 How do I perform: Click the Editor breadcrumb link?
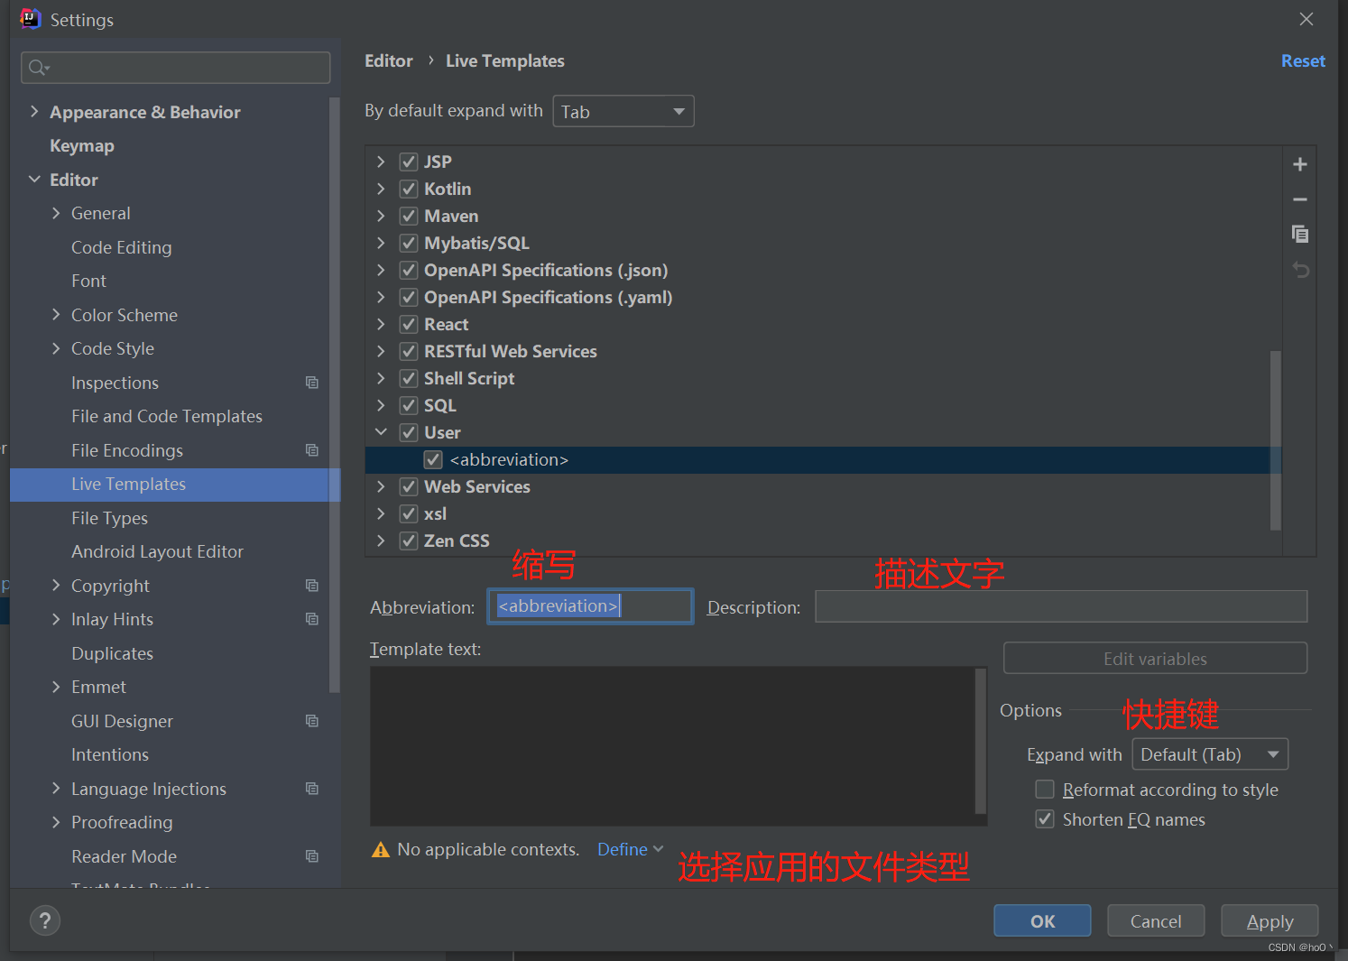click(x=389, y=60)
